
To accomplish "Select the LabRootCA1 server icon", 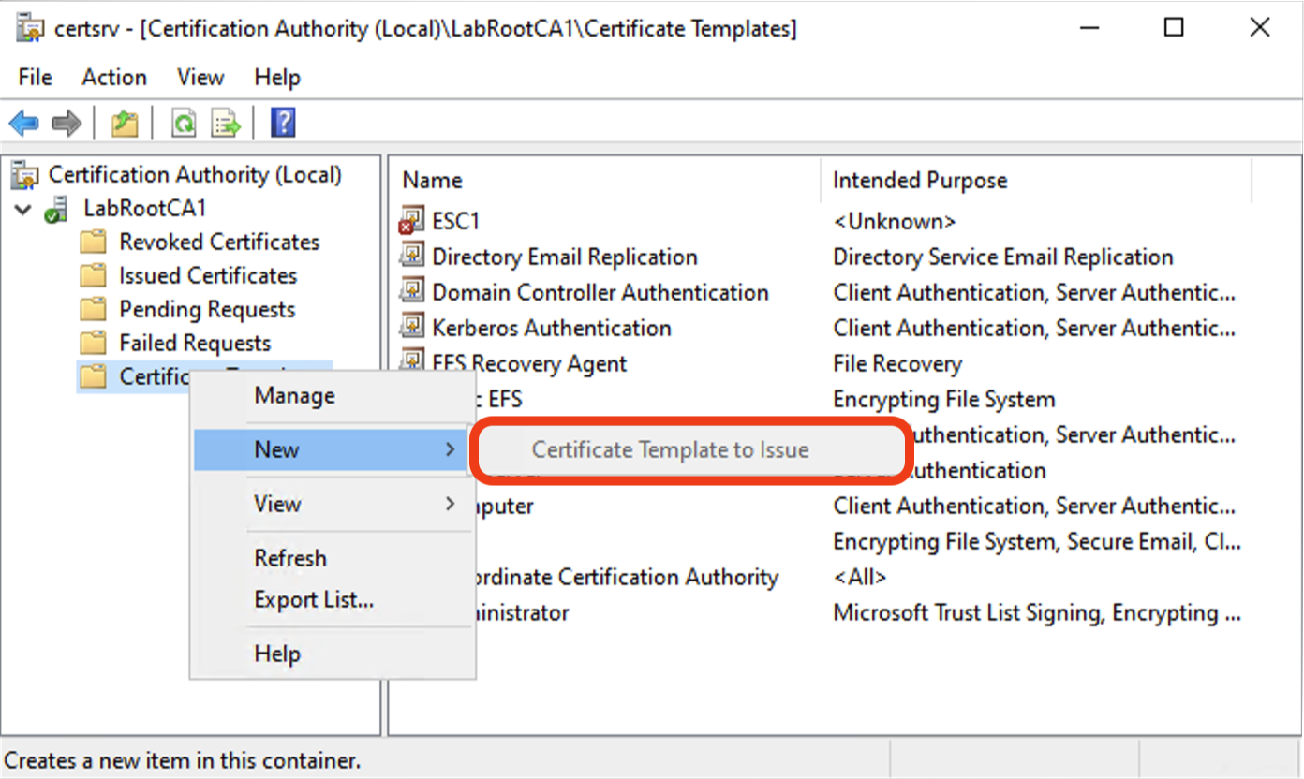I will pos(58,209).
